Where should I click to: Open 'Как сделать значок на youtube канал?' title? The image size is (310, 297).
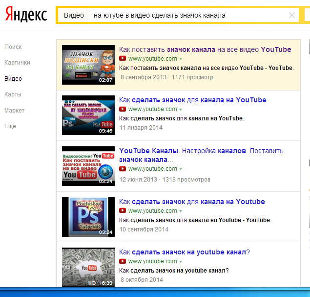pyautogui.click(x=185, y=252)
